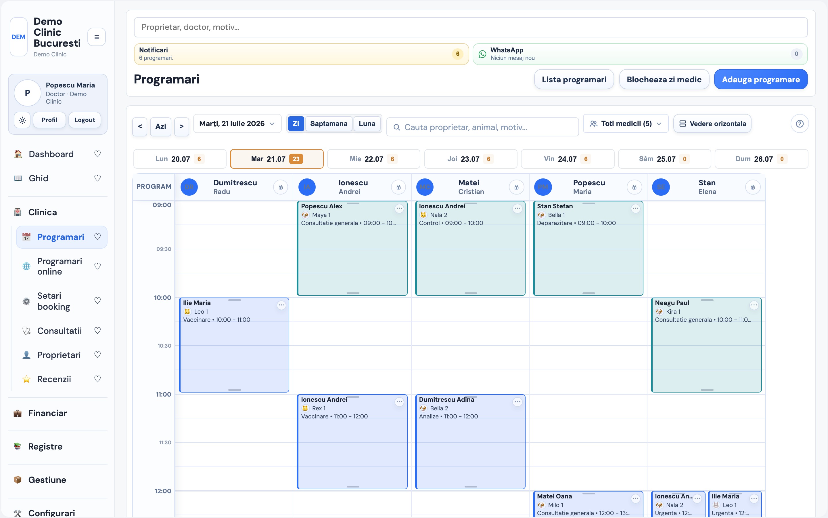Click Logout

point(85,120)
